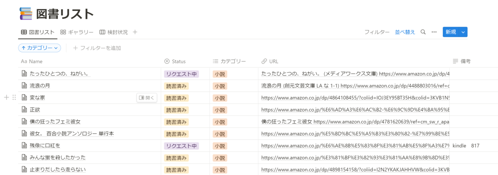Click the books emoji page icon

(26, 14)
